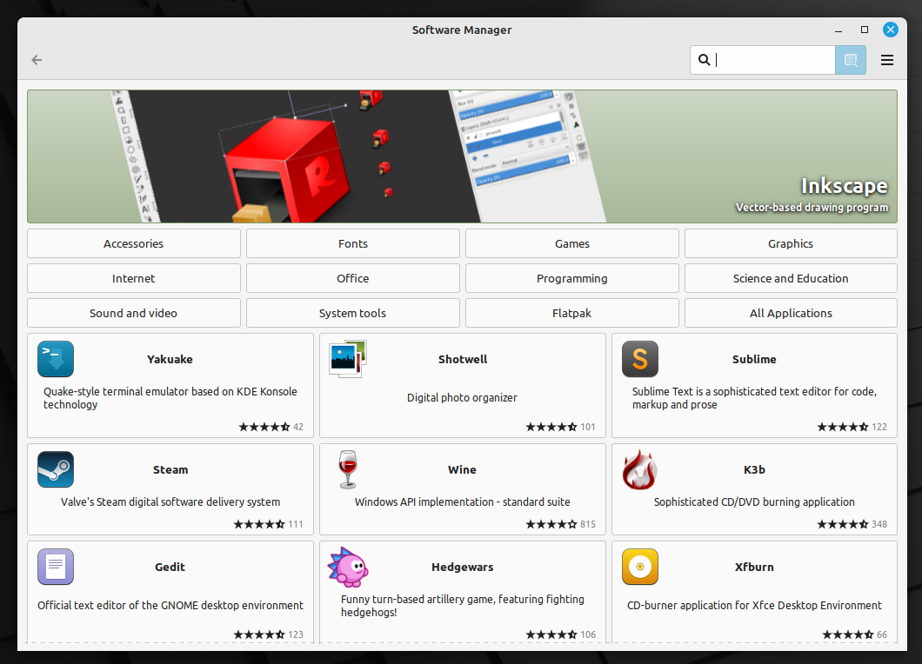Open the Games category
This screenshot has width=922, height=664.
572,243
